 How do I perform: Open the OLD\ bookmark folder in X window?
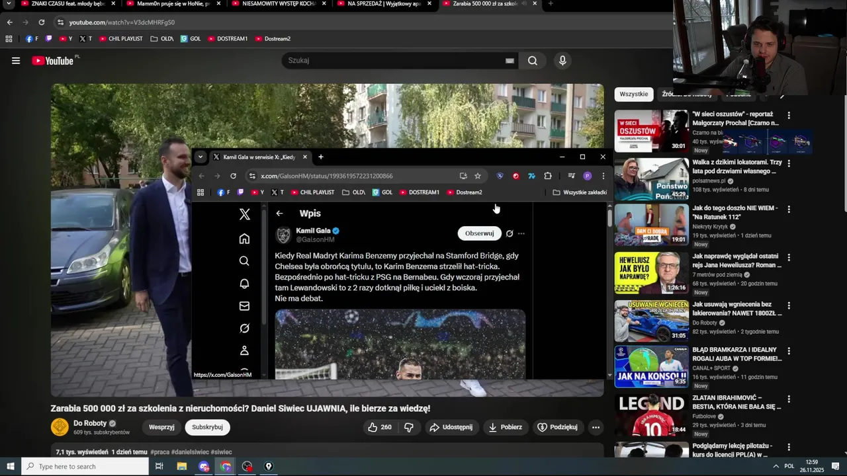(353, 192)
